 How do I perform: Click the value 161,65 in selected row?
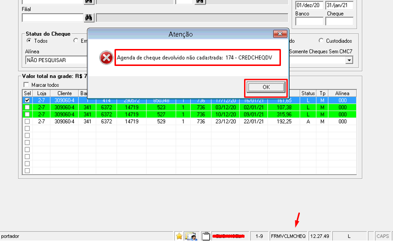click(284, 100)
